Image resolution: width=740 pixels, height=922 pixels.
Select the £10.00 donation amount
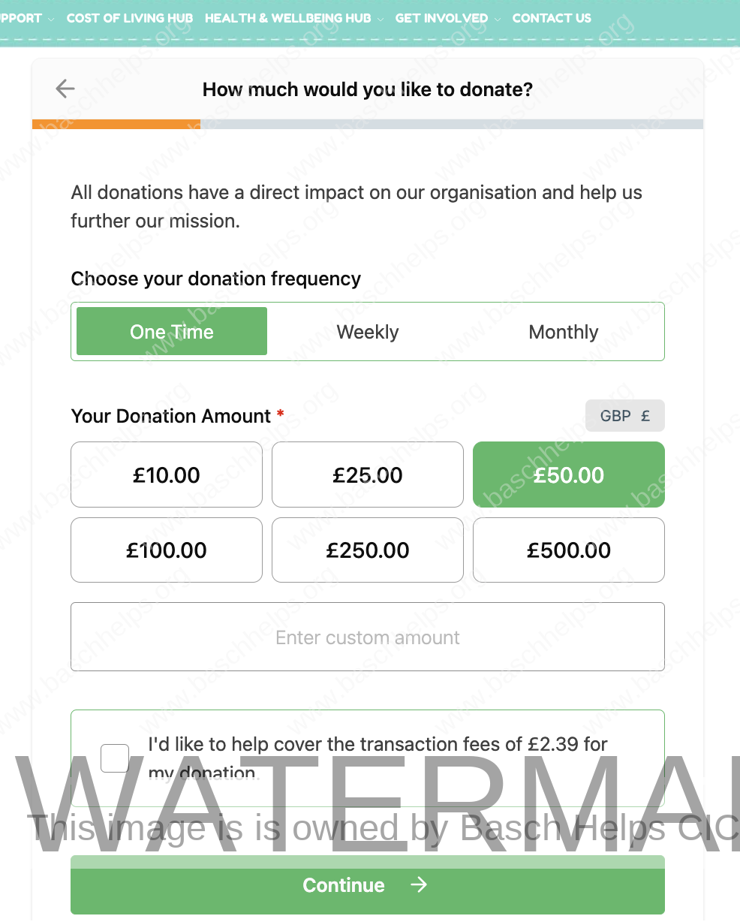(x=167, y=475)
